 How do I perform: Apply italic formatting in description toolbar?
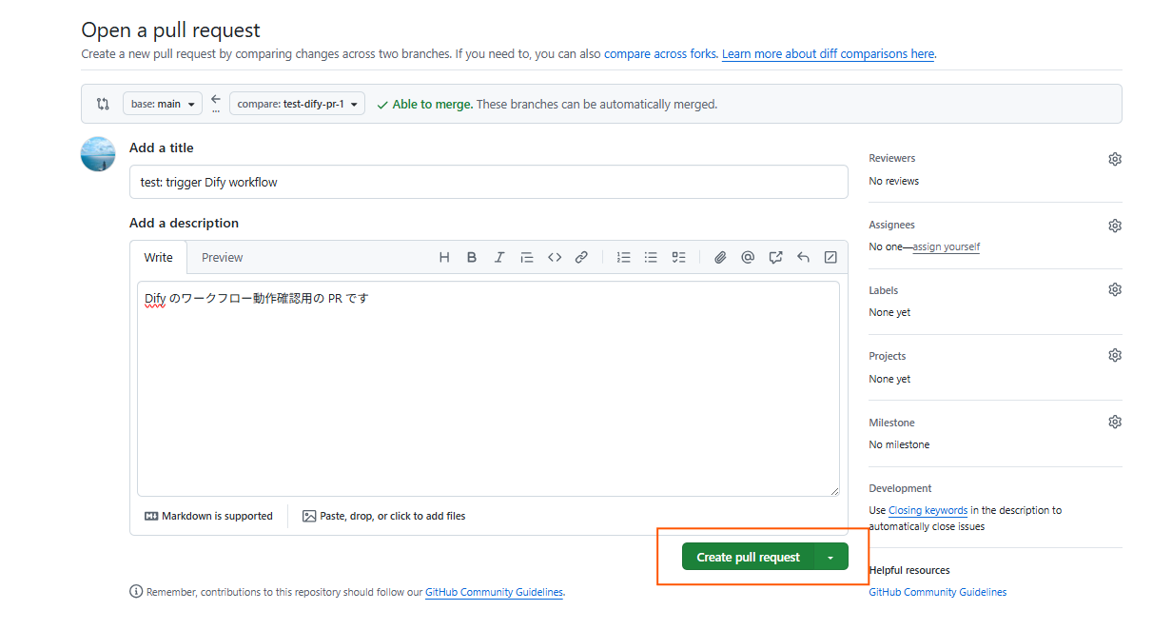498,257
